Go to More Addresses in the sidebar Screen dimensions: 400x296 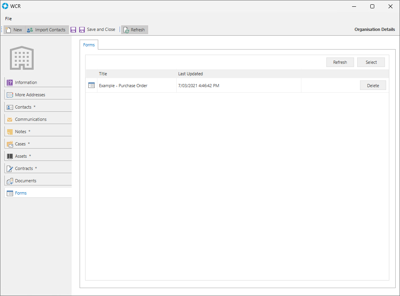coord(30,95)
